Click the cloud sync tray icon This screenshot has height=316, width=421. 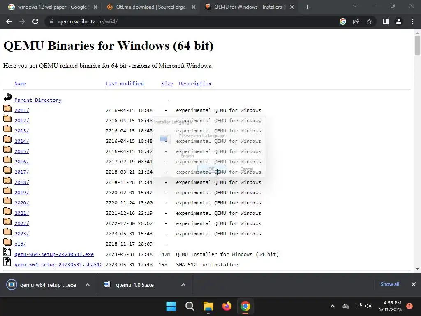pos(346,306)
